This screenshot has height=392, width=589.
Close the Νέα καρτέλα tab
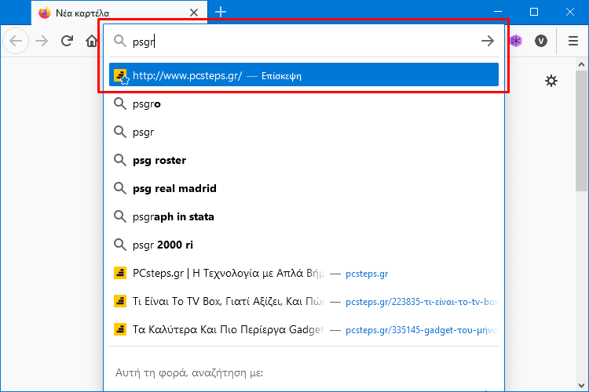(x=194, y=13)
